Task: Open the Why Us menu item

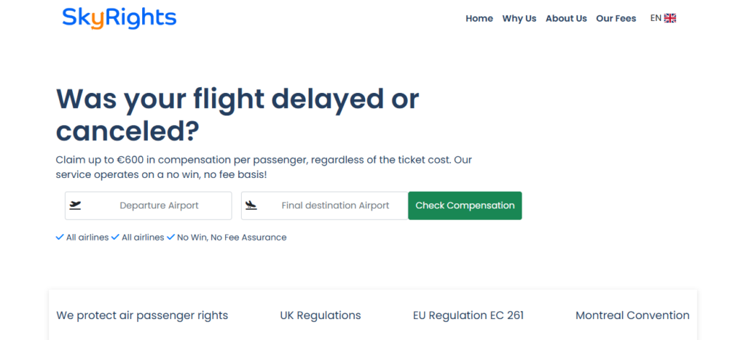Action: tap(519, 19)
